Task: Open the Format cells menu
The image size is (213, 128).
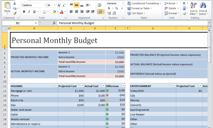Action: coord(171,13)
